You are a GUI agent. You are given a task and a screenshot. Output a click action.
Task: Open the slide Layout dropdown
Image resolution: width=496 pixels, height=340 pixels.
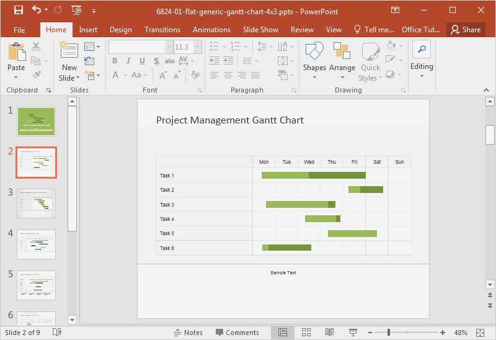coord(92,47)
